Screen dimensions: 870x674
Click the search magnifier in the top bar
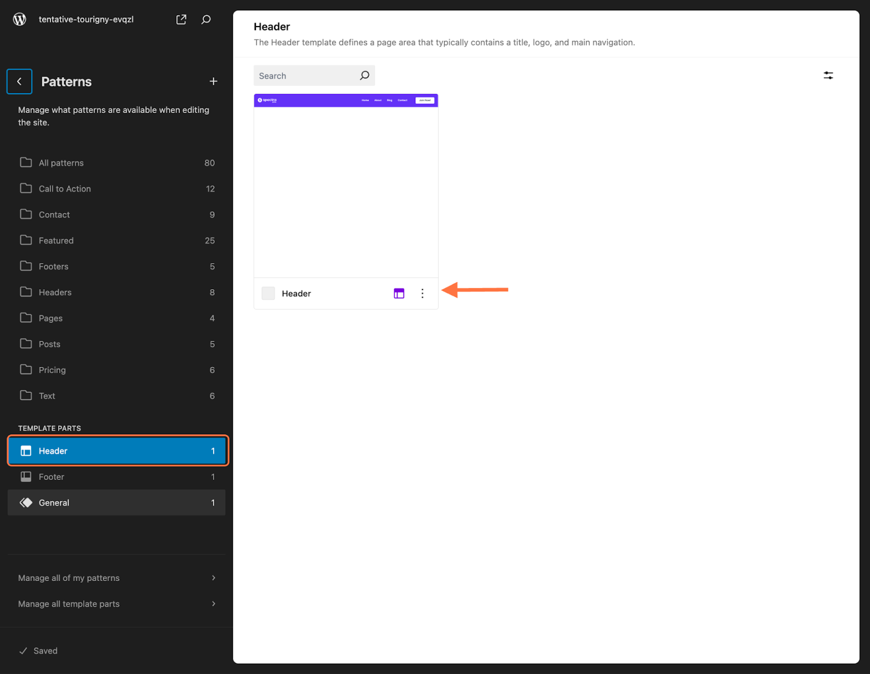(206, 19)
